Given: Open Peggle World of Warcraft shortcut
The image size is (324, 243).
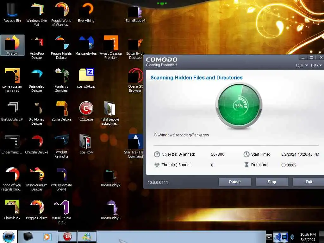Looking at the screenshot, I should pos(61,14).
